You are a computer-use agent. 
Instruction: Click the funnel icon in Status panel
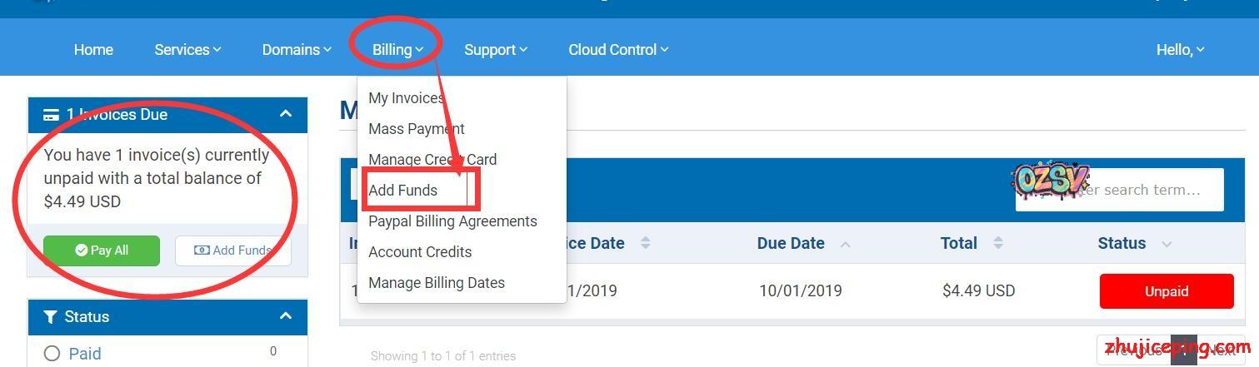point(51,316)
